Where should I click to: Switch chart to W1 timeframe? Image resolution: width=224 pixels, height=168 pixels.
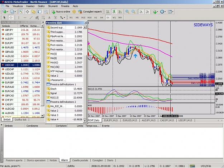tap(114, 18)
